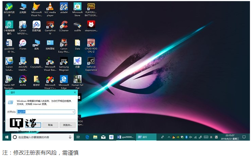Click the Bluetooth tray icon

(x=186, y=137)
